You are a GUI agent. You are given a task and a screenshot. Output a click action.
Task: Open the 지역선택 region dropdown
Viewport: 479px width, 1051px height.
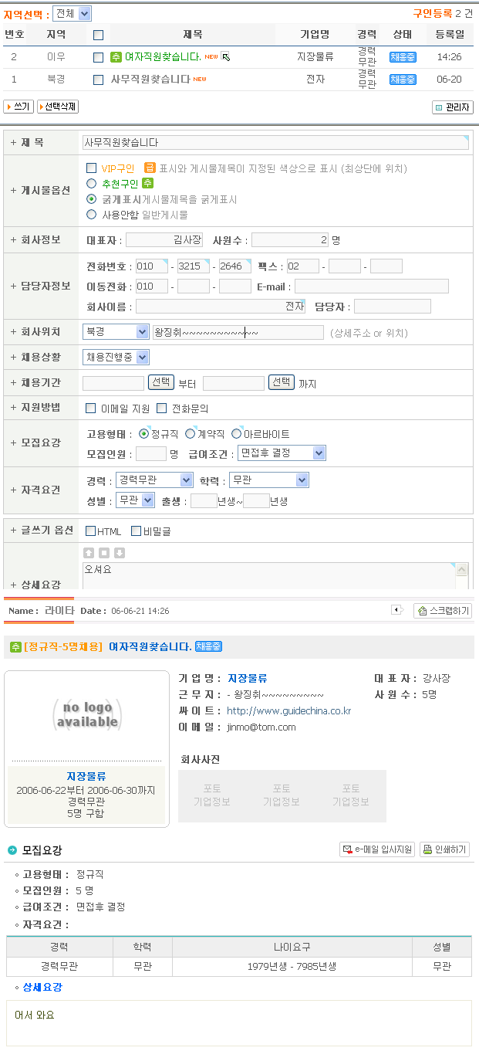click(x=72, y=13)
